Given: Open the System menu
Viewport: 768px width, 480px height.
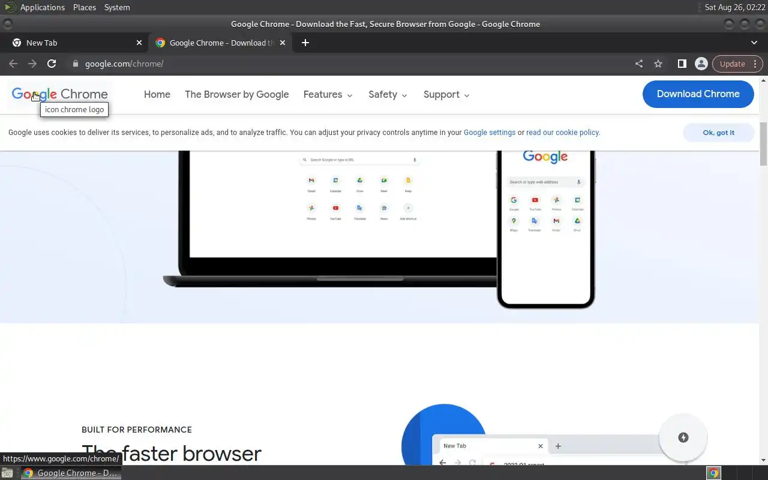Looking at the screenshot, I should (x=117, y=7).
